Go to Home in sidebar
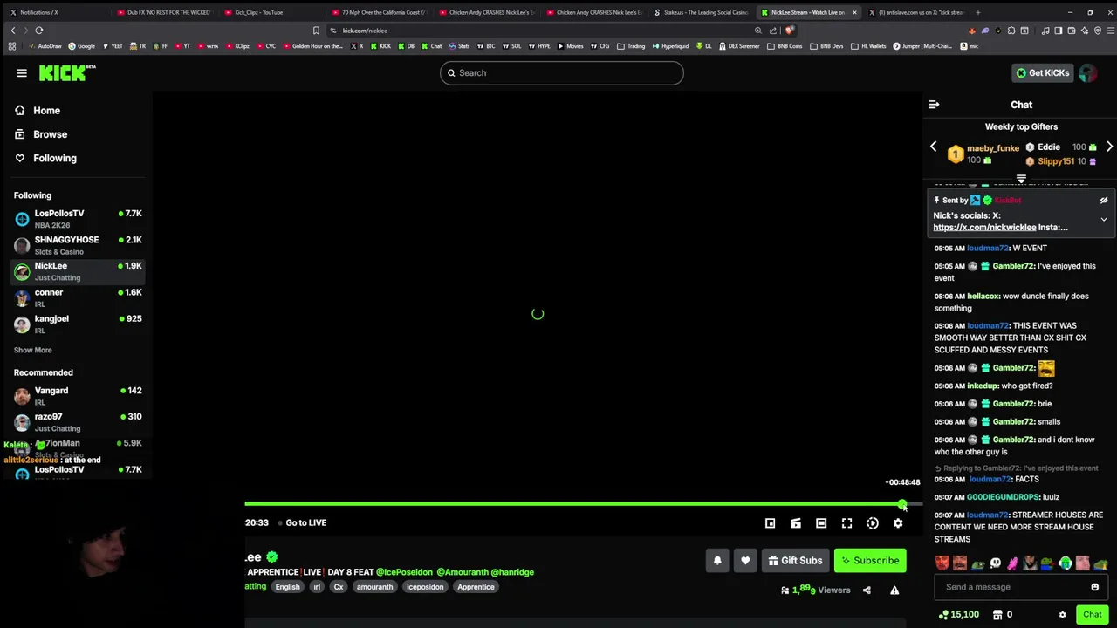1117x628 pixels. point(38,111)
